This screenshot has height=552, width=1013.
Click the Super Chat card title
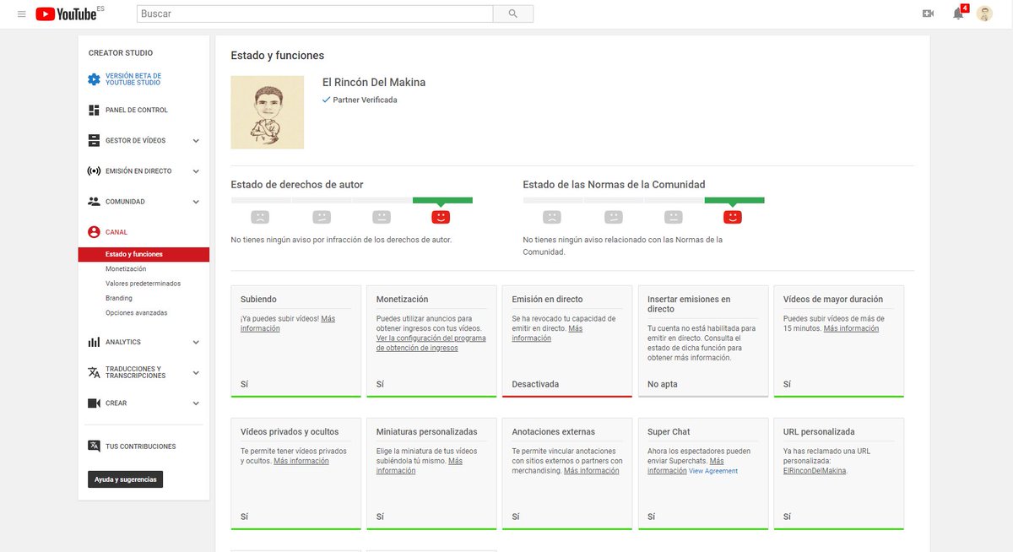(x=669, y=431)
